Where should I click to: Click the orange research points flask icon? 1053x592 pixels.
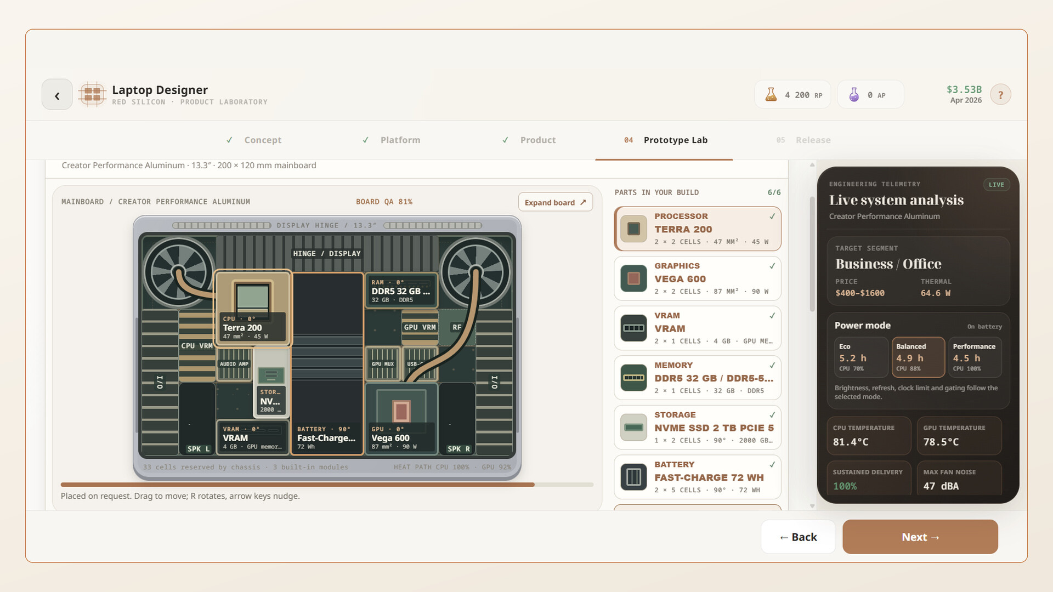(771, 95)
